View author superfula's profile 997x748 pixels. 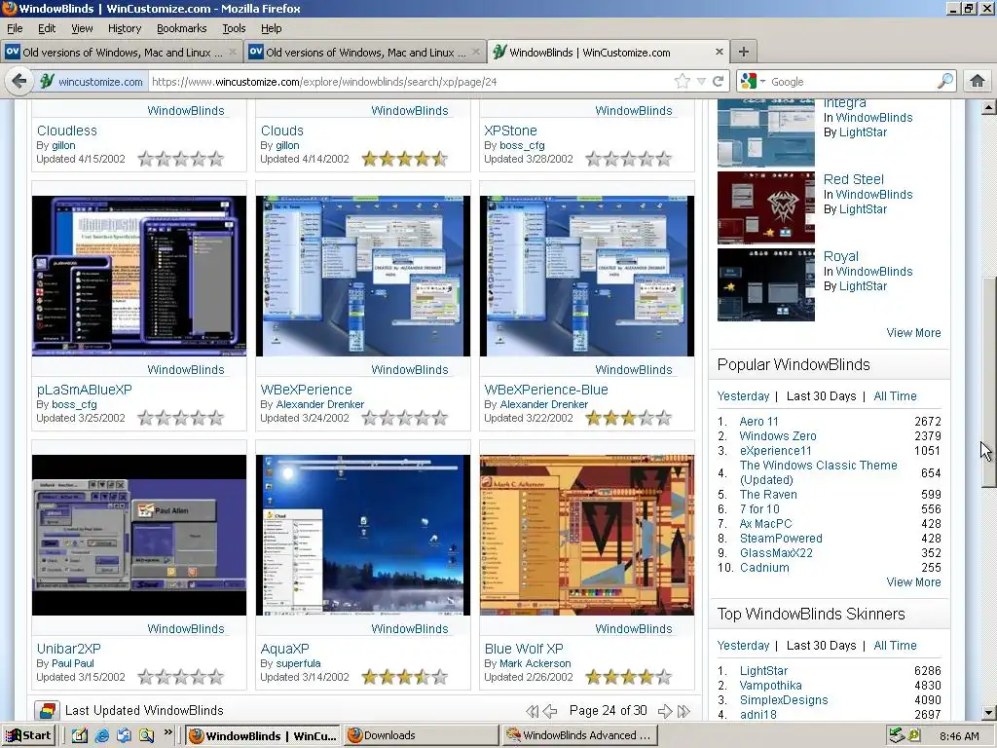point(298,663)
